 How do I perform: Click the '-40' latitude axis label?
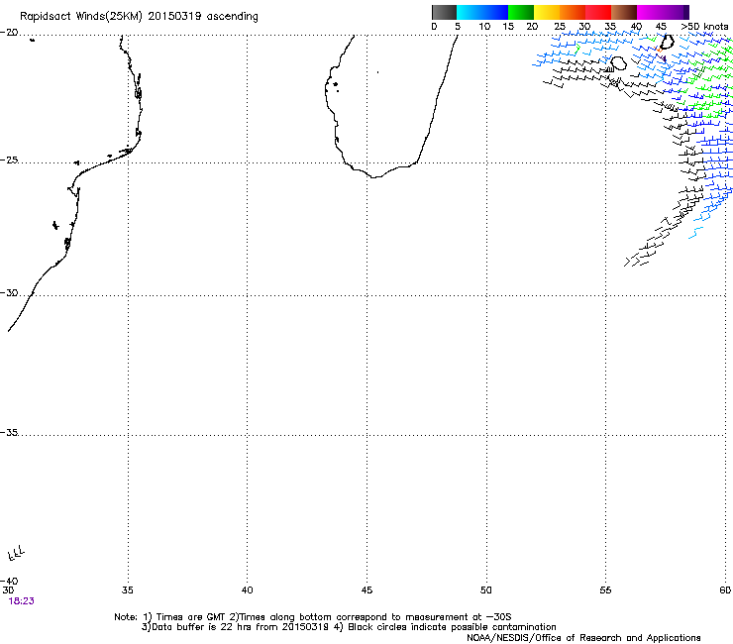tap(9, 581)
